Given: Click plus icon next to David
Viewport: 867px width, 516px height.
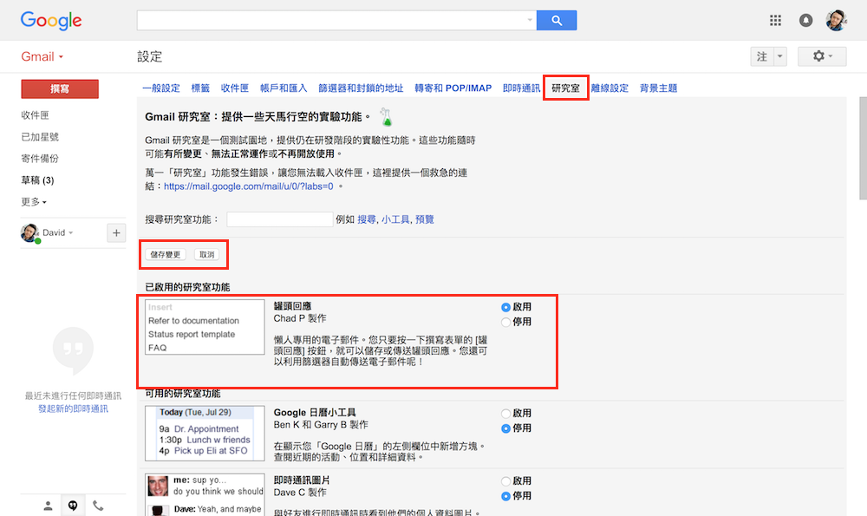Looking at the screenshot, I should coord(116,232).
